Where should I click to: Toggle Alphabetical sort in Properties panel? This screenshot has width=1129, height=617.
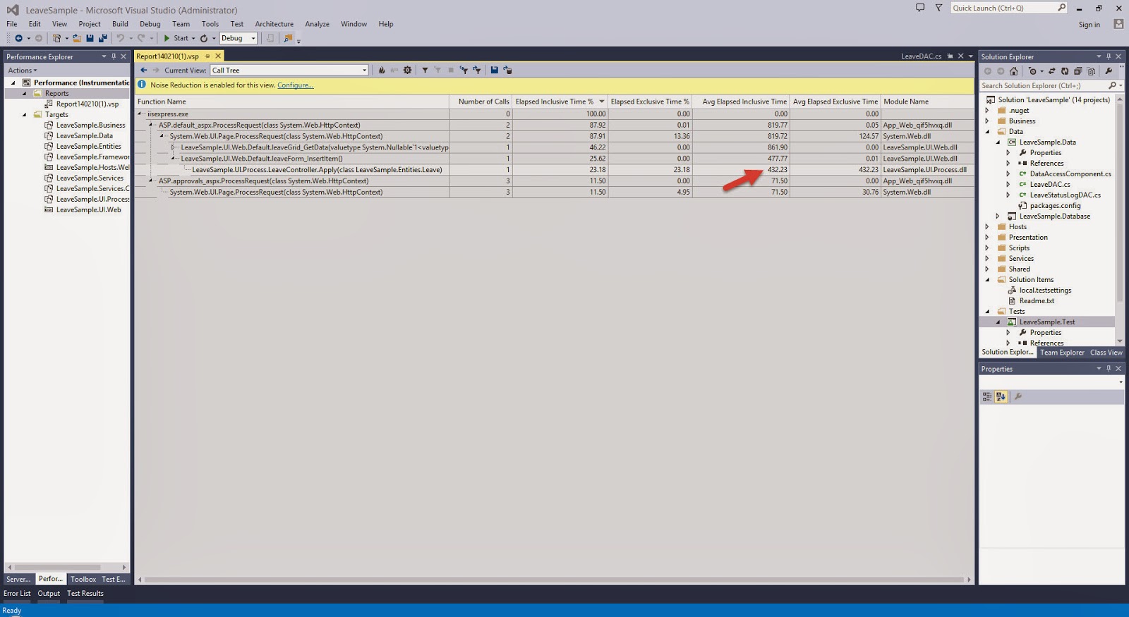(x=1001, y=396)
